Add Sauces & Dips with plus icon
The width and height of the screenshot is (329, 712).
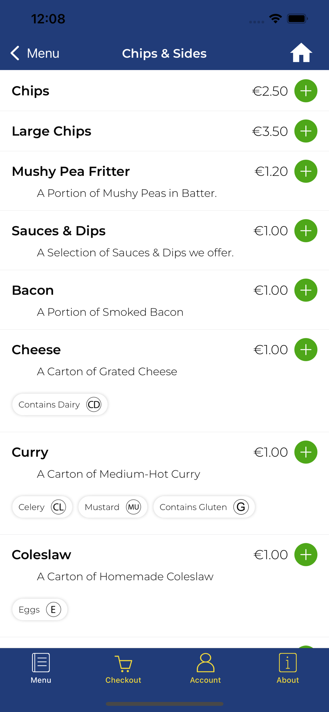pyautogui.click(x=305, y=231)
